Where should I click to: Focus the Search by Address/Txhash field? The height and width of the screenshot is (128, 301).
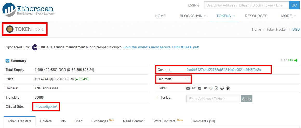(x=246, y=5)
